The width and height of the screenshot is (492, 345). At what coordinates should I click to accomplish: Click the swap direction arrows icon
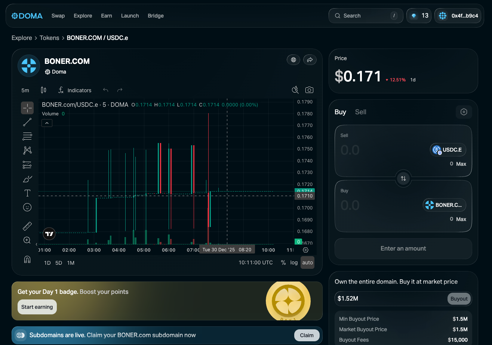(403, 178)
